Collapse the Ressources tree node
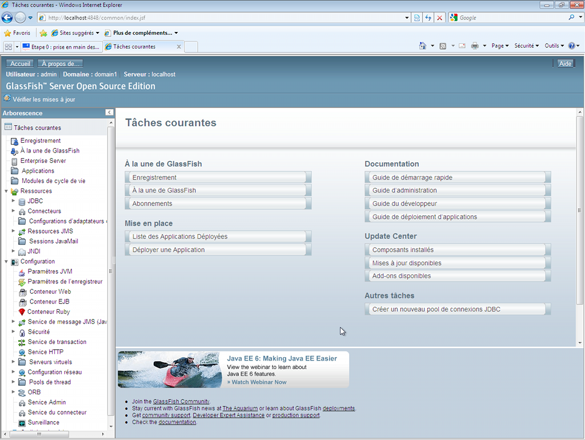The height and width of the screenshot is (440, 585). coord(6,191)
